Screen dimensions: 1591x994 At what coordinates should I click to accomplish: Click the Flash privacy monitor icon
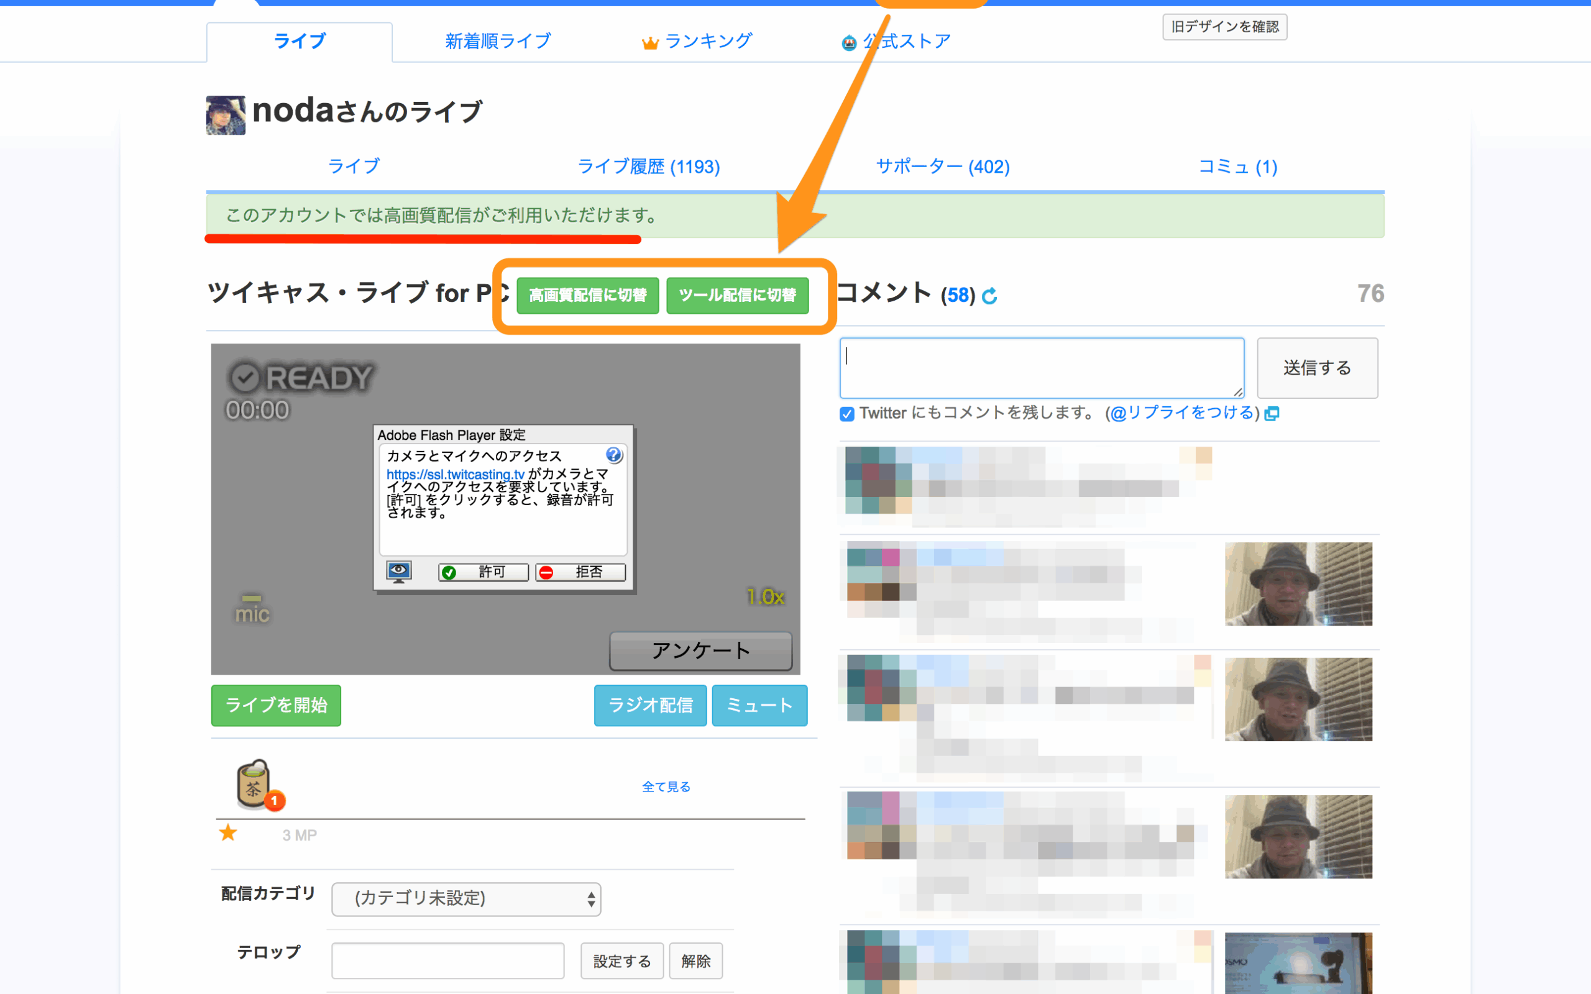[x=398, y=572]
